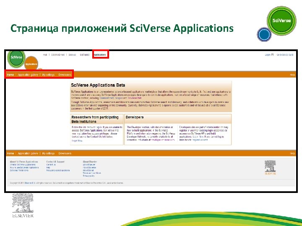Click the SciVerse Hub link in the intro paragraph
The image size is (302, 226).
pos(135,98)
